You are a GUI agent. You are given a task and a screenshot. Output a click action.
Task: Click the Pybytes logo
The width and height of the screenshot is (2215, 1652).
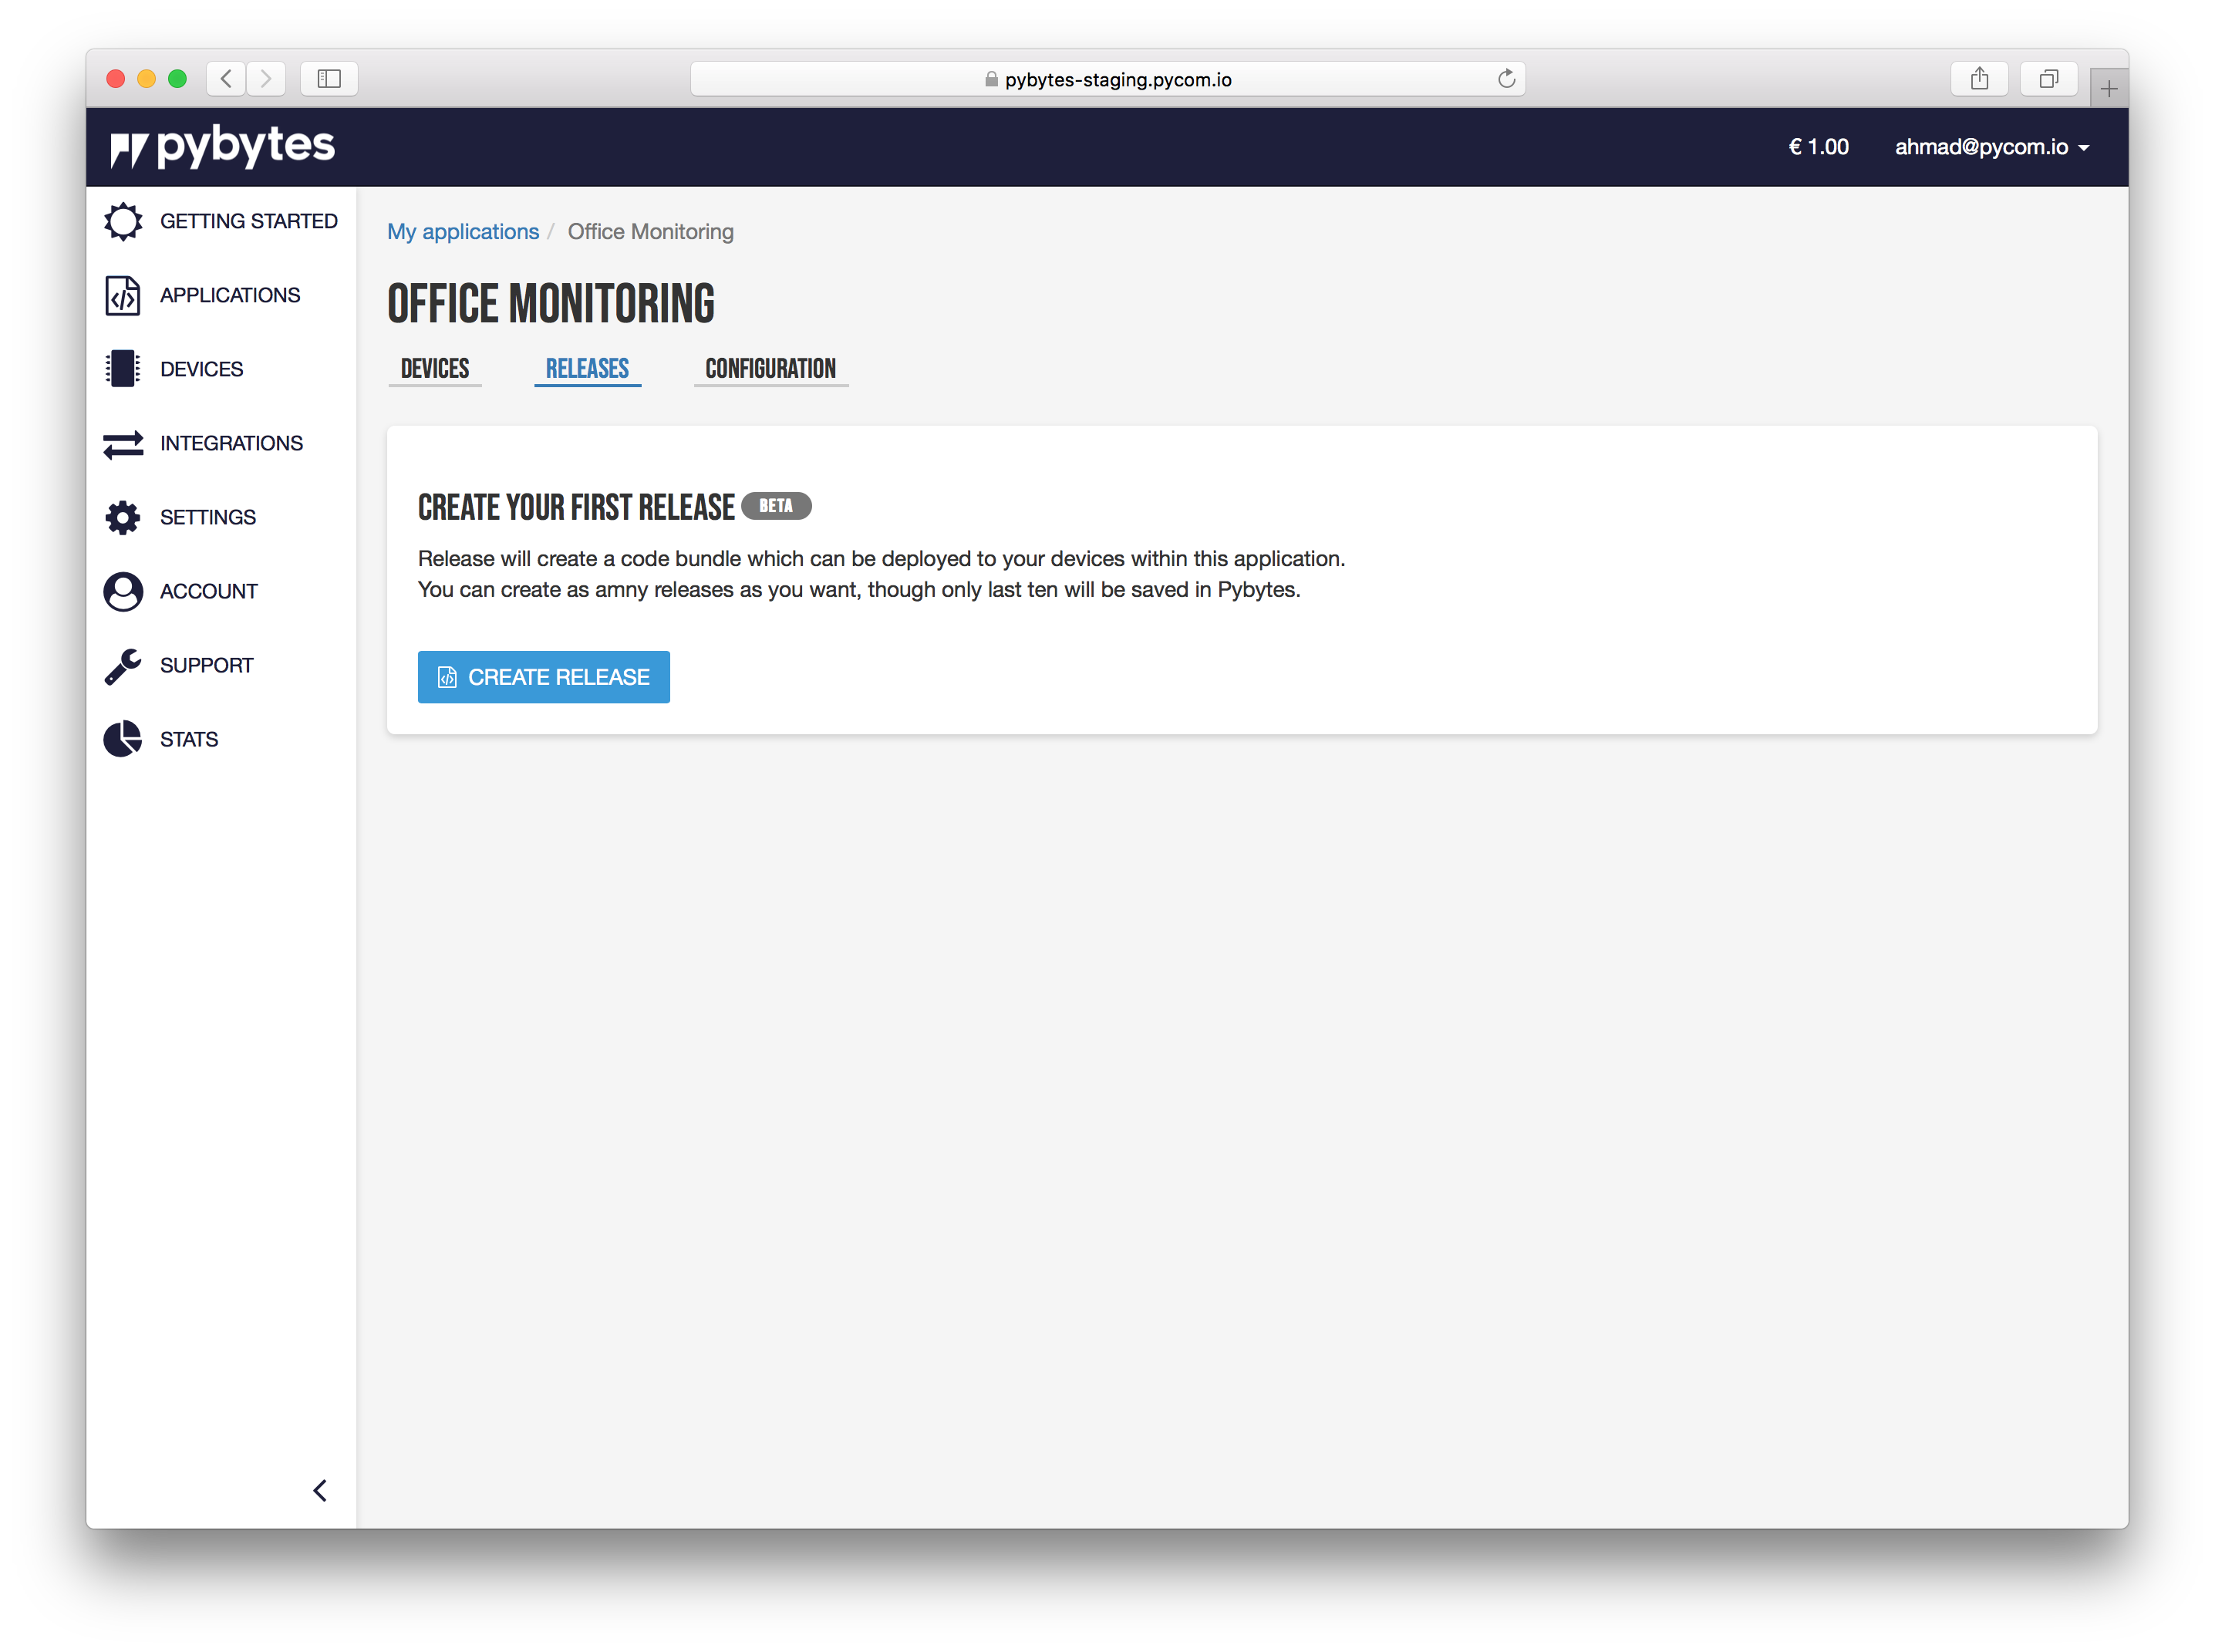coord(223,147)
